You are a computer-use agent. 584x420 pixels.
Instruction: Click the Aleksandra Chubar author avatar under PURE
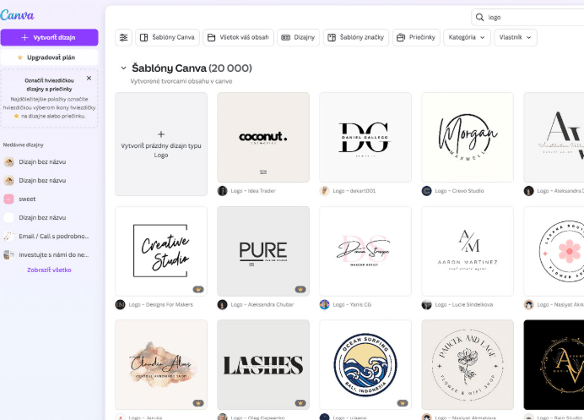click(x=222, y=304)
